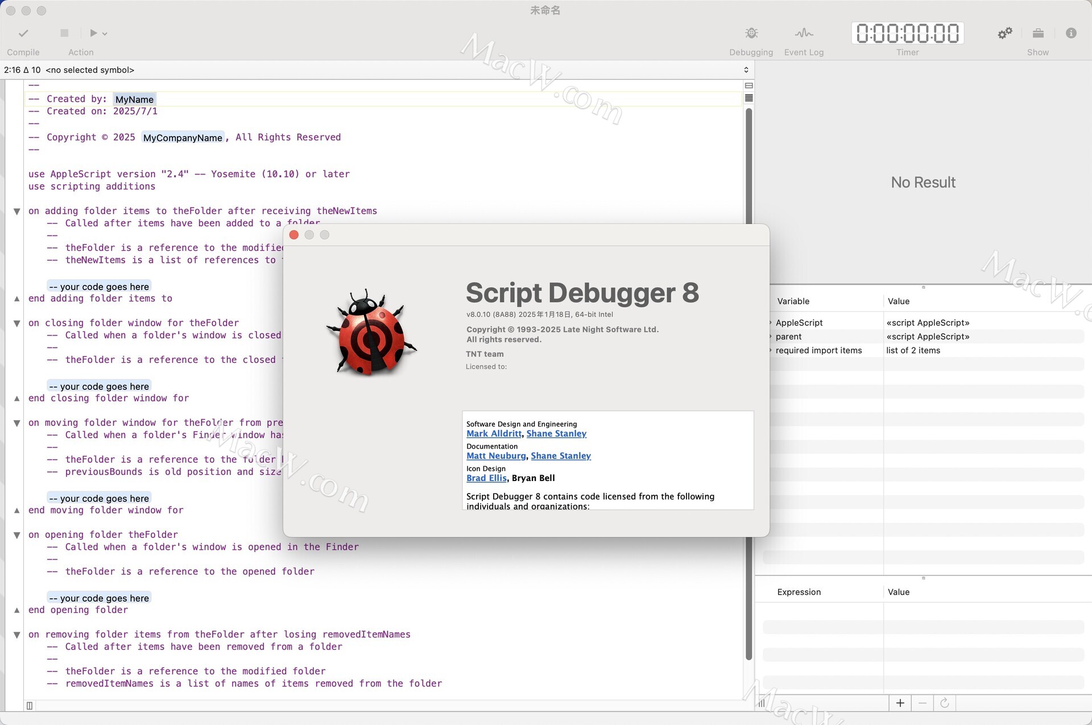Click the lines icon below split editor

tap(749, 98)
